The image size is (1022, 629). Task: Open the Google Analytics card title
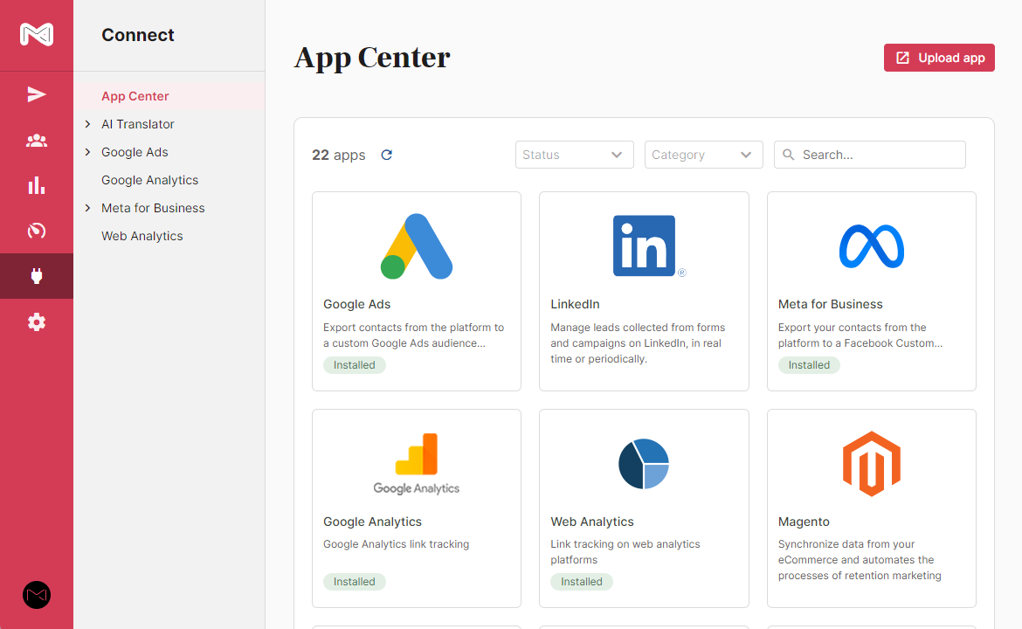pos(372,522)
